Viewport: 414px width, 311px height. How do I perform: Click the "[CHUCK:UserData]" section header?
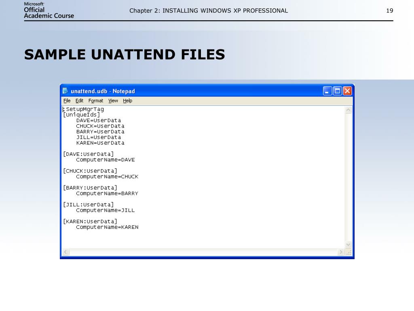pyautogui.click(x=90, y=171)
